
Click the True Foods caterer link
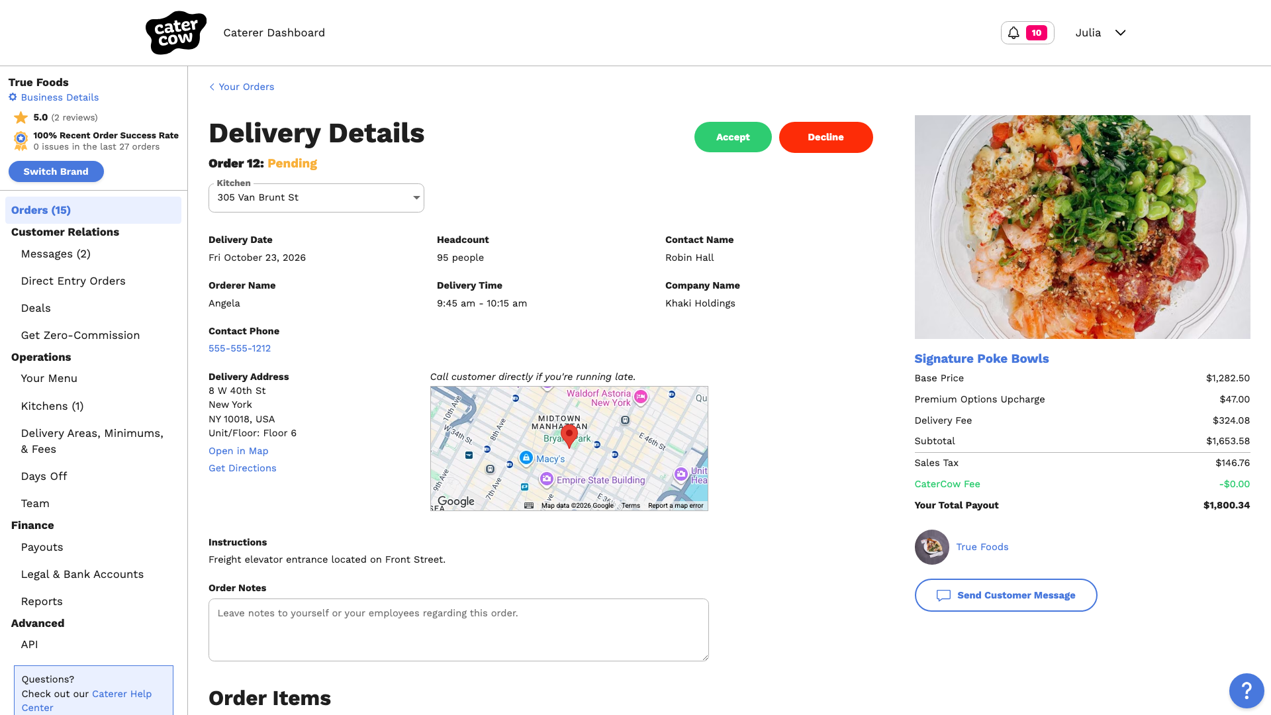(x=982, y=547)
